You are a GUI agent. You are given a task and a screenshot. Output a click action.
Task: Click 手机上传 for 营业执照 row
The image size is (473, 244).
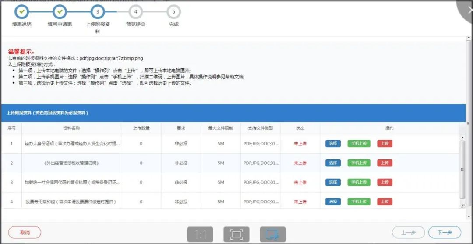(x=359, y=182)
